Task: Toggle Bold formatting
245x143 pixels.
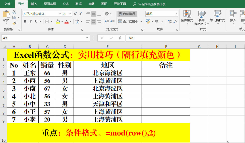Action: click(x=25, y=21)
